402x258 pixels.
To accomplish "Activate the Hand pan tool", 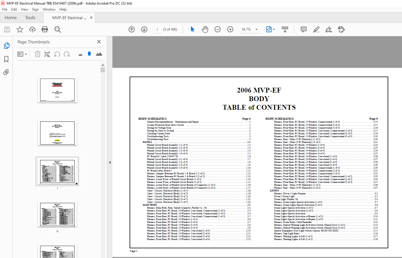I will click(x=205, y=29).
